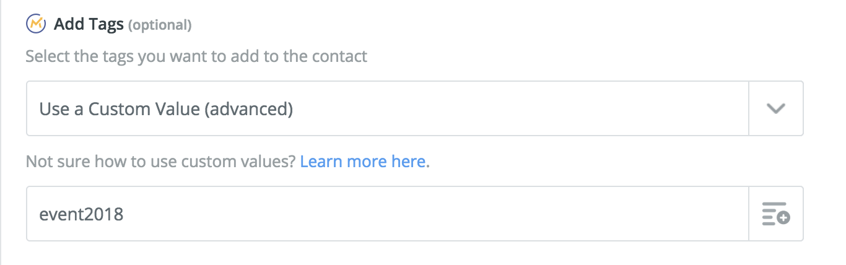846x265 pixels.
Task: Click the '(optional)' text next to Add Tags
Action: [160, 25]
